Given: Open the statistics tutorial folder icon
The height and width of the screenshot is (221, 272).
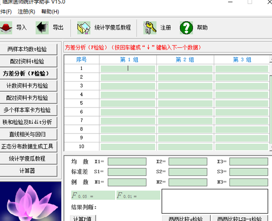Looking at the screenshot, I should [x=84, y=28].
